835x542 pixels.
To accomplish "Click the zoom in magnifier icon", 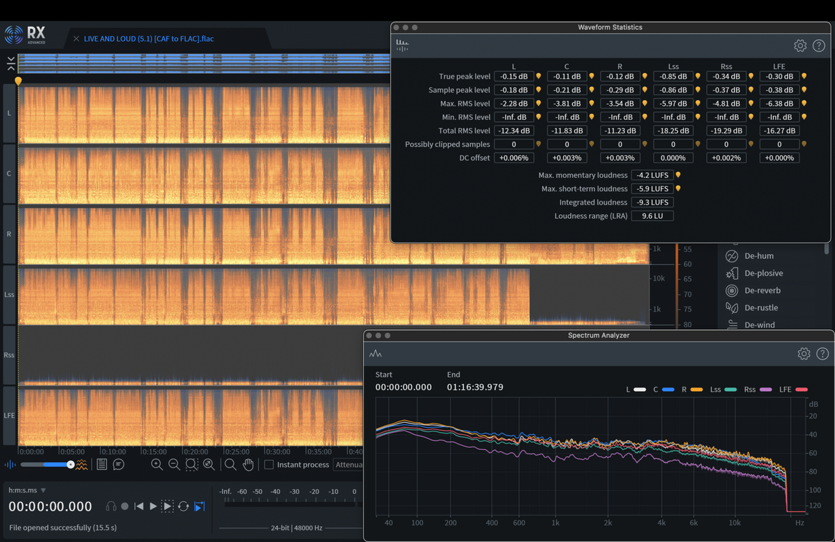I will pos(157,464).
